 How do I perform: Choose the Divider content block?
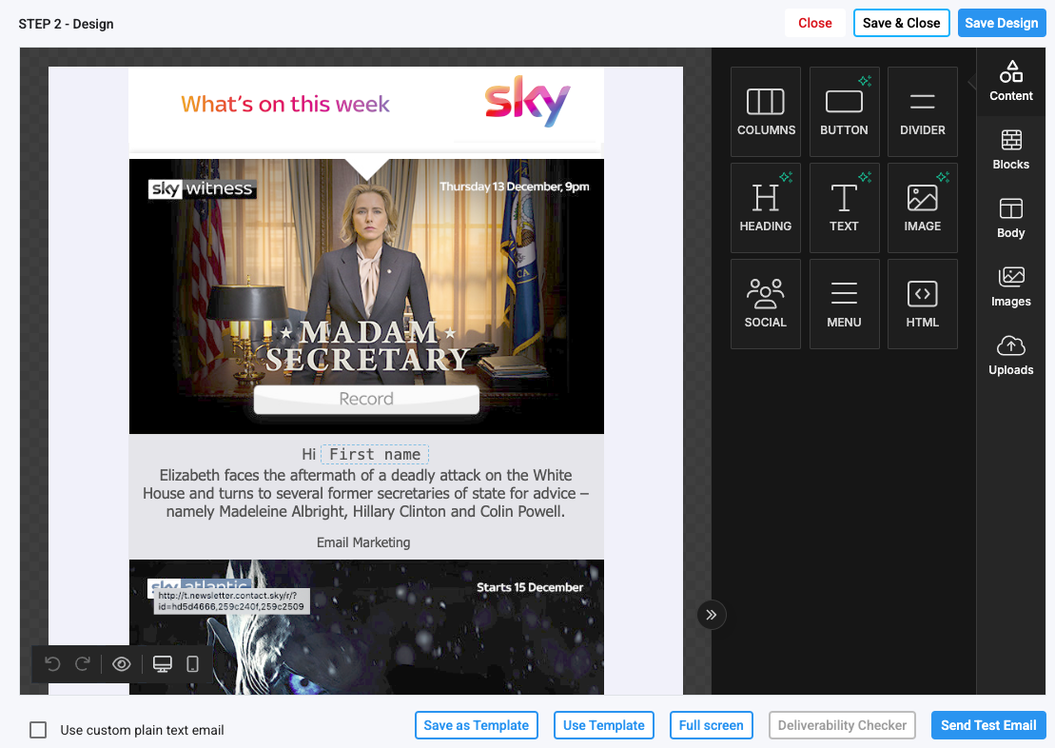point(923,111)
